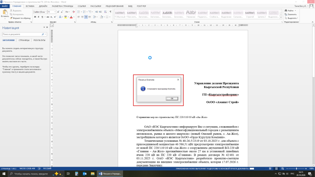Click the Заменить replace button

[290, 14]
